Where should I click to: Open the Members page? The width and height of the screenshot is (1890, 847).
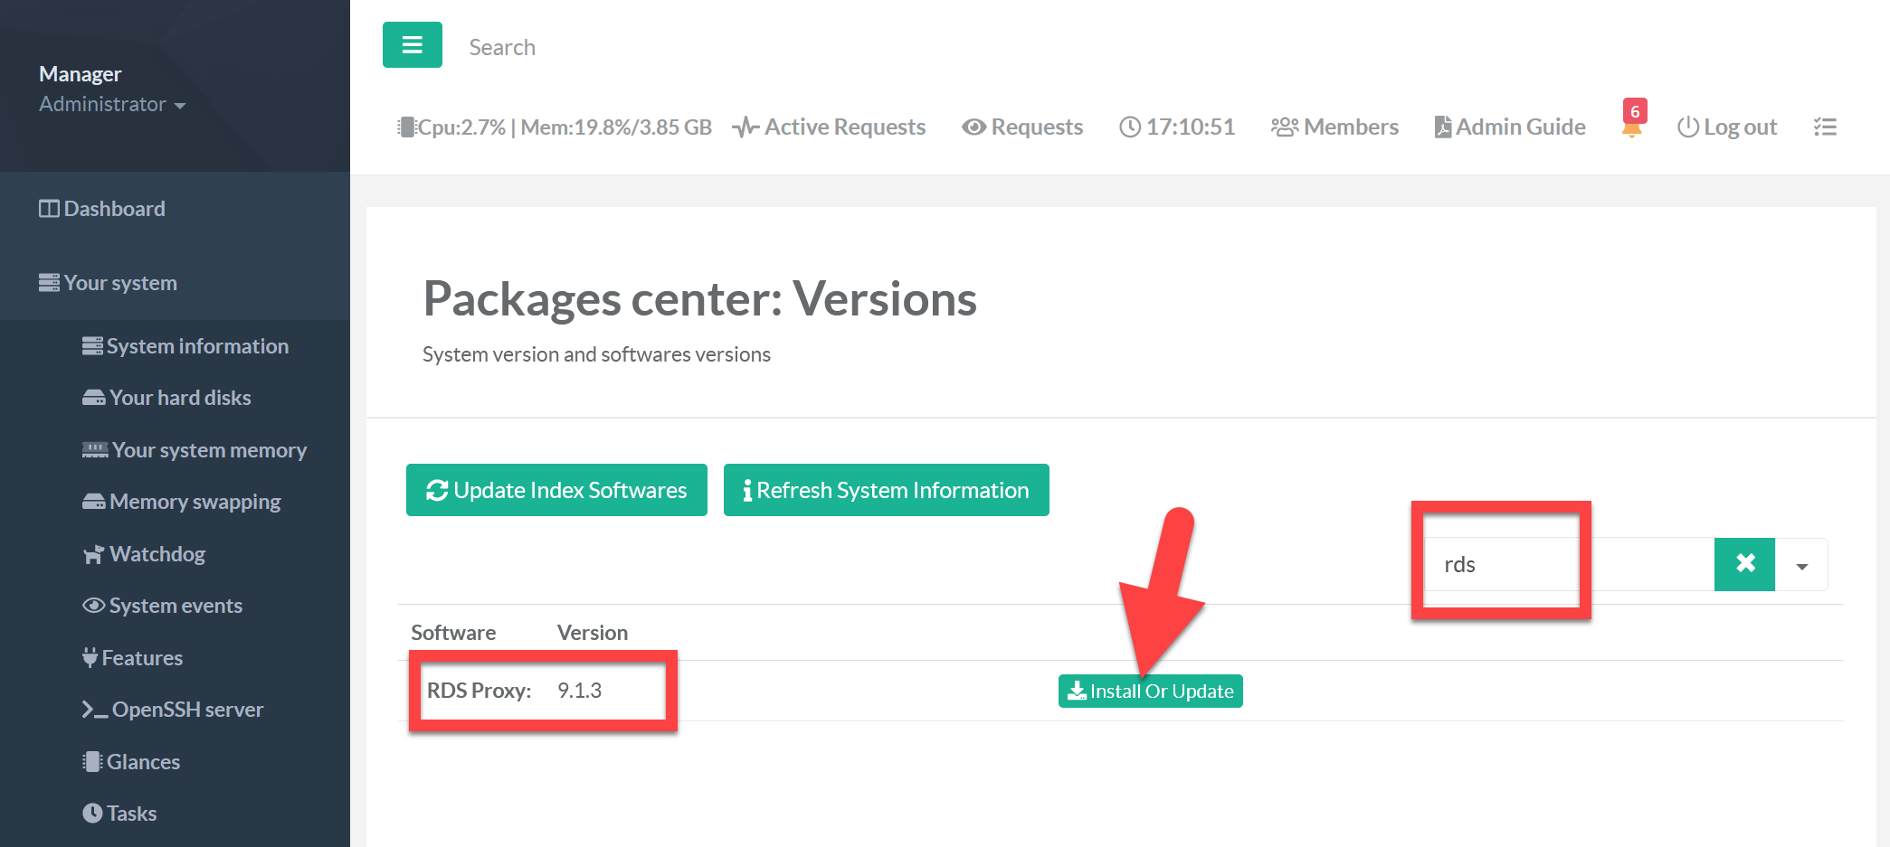pyautogui.click(x=1334, y=127)
